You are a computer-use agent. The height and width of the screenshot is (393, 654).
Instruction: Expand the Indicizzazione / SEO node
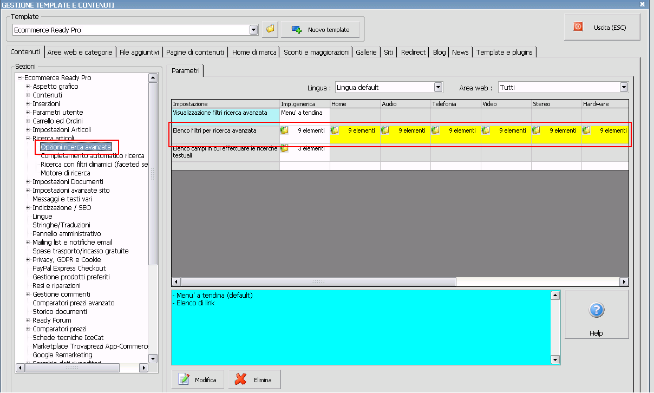click(28, 208)
